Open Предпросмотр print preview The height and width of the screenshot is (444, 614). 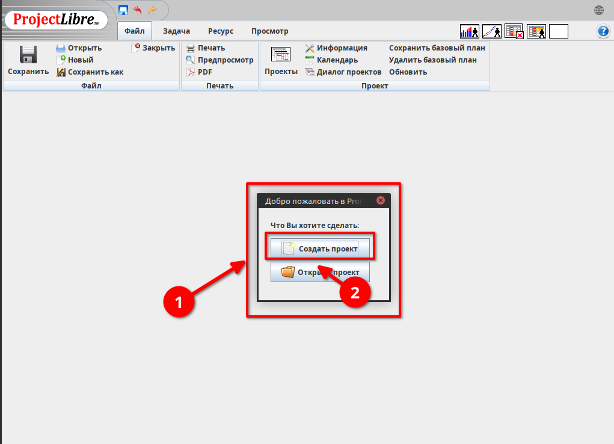[x=220, y=60]
